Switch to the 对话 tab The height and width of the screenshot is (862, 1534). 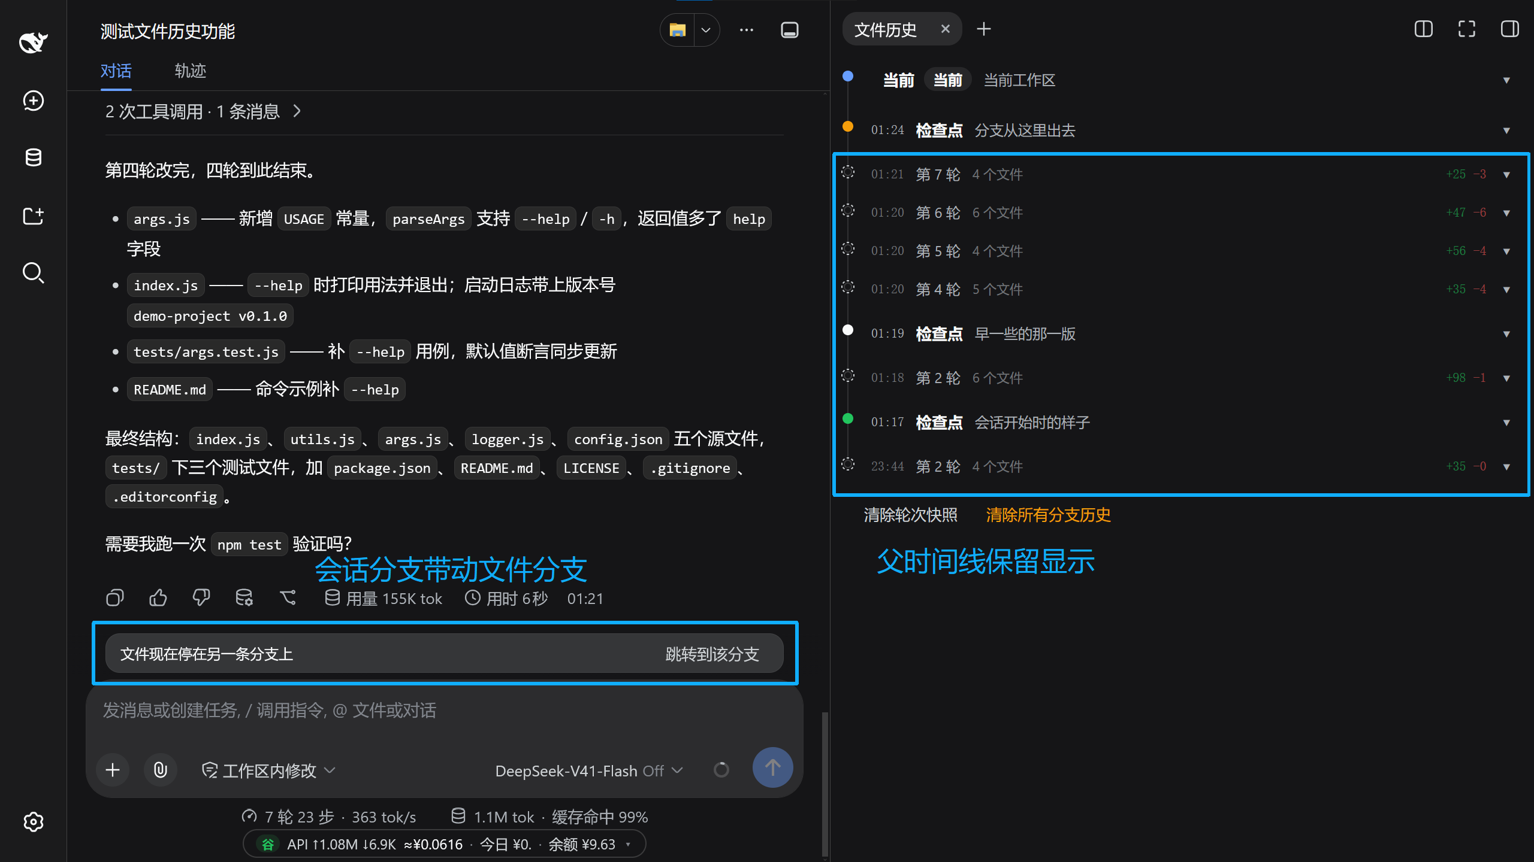tap(116, 71)
